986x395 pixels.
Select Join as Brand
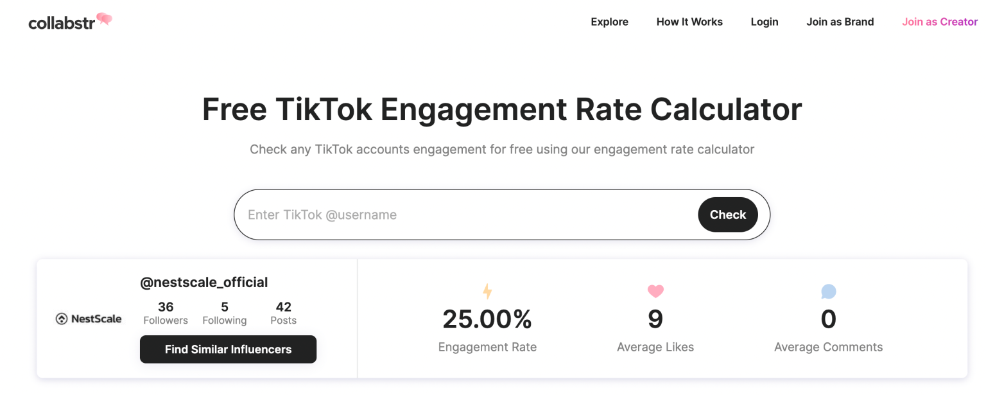tap(840, 21)
